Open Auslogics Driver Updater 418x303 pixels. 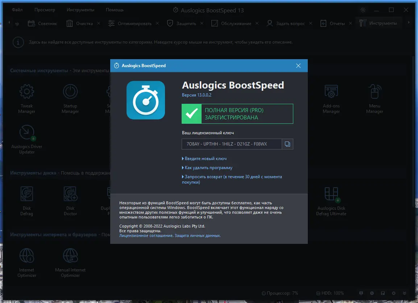point(26,138)
